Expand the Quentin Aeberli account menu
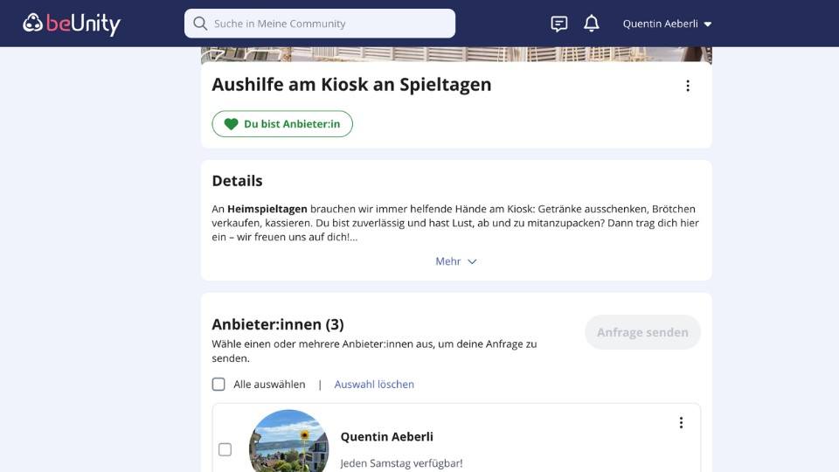Viewport: 839px width, 472px height. click(x=667, y=24)
